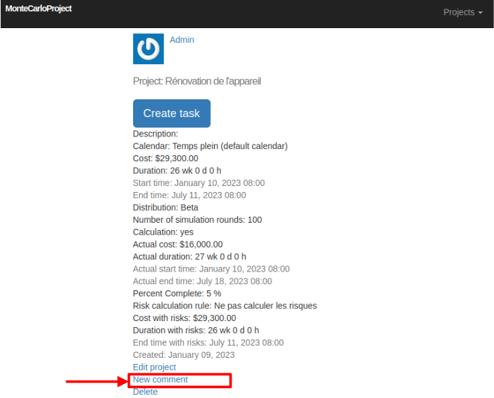Screen dimensions: 494x398
Task: Click the Edit project link
Action: coord(154,367)
